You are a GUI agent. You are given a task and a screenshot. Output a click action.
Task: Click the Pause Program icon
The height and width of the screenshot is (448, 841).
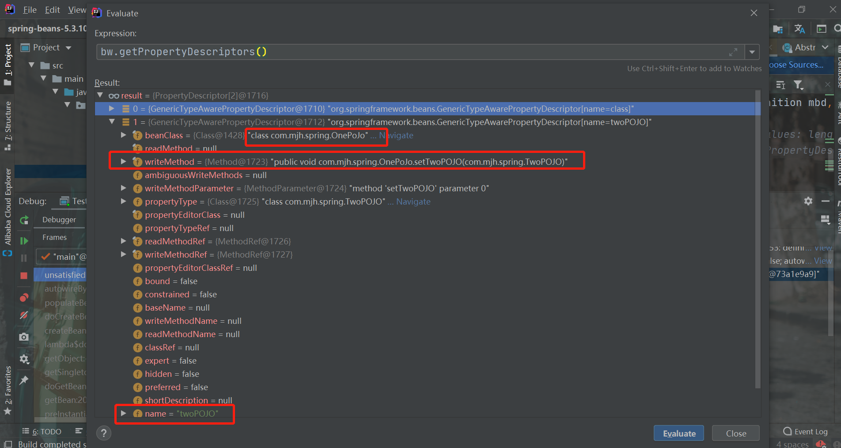pos(24,258)
